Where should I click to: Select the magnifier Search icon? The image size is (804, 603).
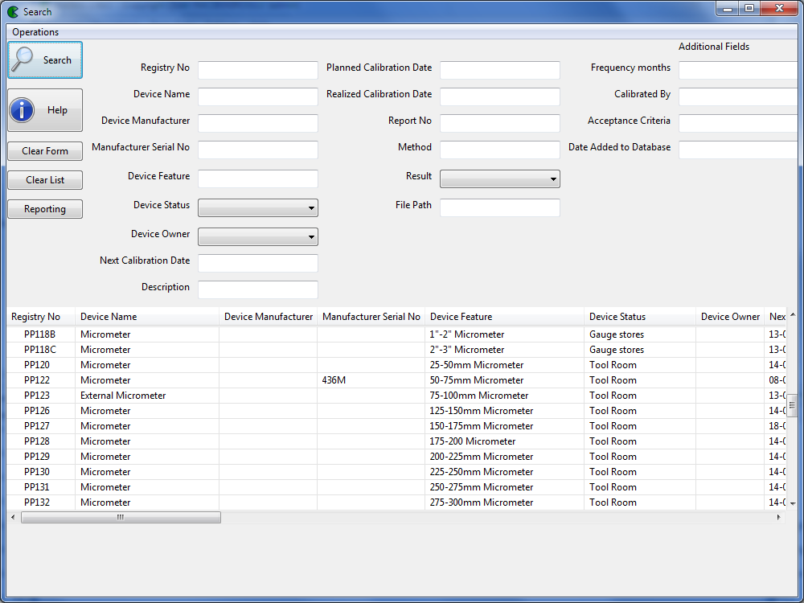tap(44, 59)
